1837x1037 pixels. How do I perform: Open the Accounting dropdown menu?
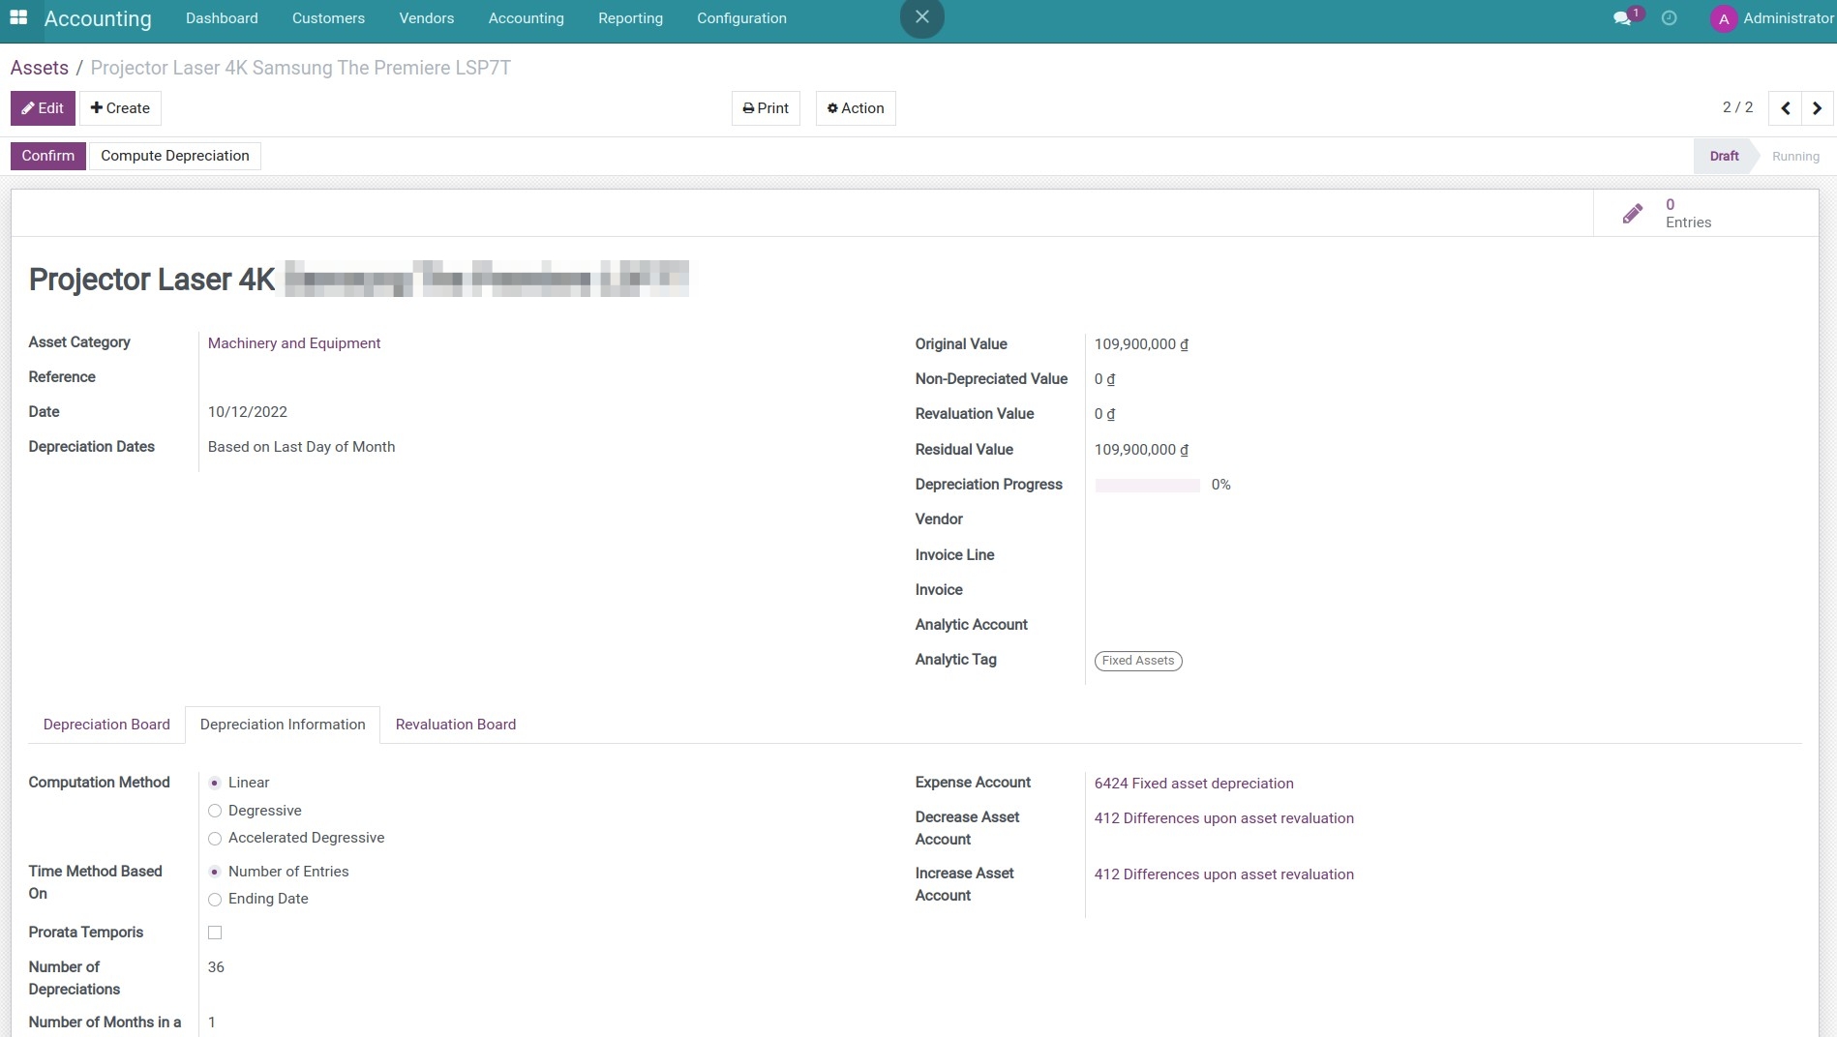coord(526,17)
